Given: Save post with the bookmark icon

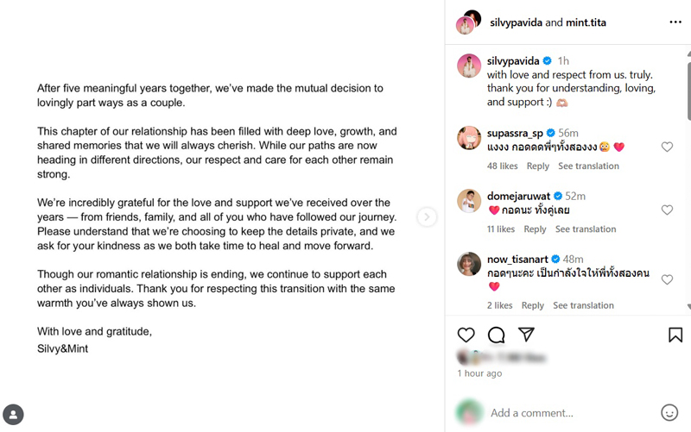Looking at the screenshot, I should click(675, 335).
